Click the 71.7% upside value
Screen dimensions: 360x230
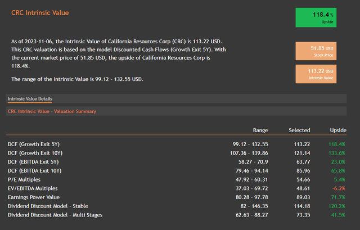[x=338, y=197]
